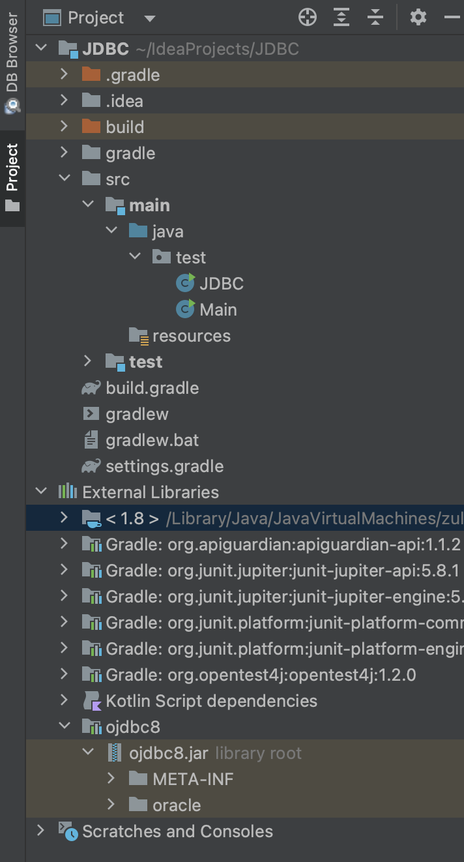The width and height of the screenshot is (464, 862).
Task: Expand the junit-jupiter-engine Gradle library
Action: pyautogui.click(x=64, y=596)
